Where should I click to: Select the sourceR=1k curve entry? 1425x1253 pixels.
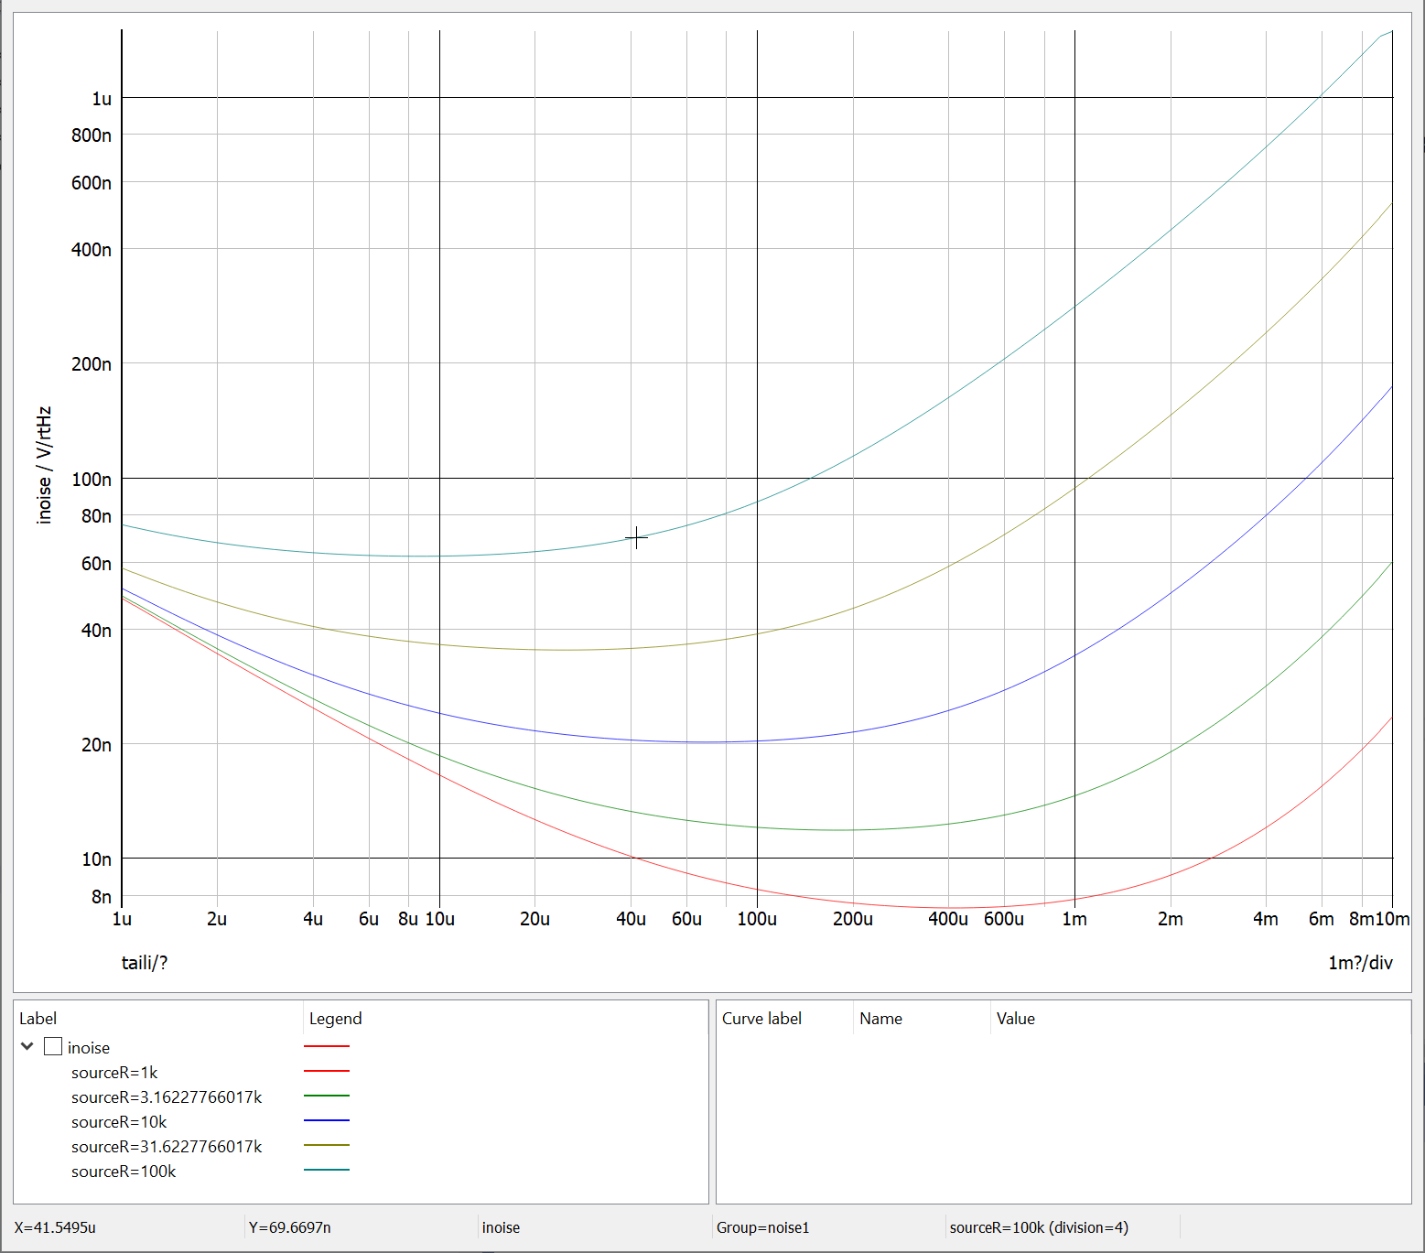[114, 1073]
